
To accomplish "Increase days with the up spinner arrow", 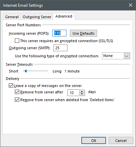I will (82, 91).
